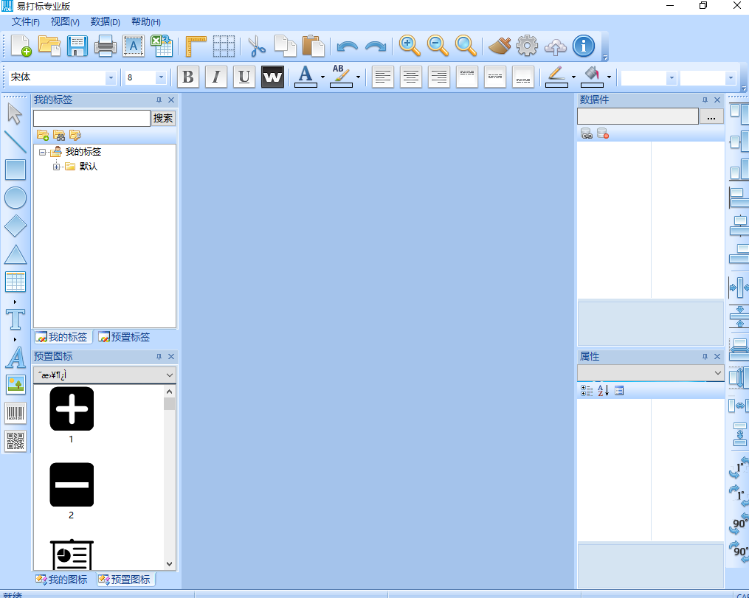Open the 数据(D) menu

(105, 22)
